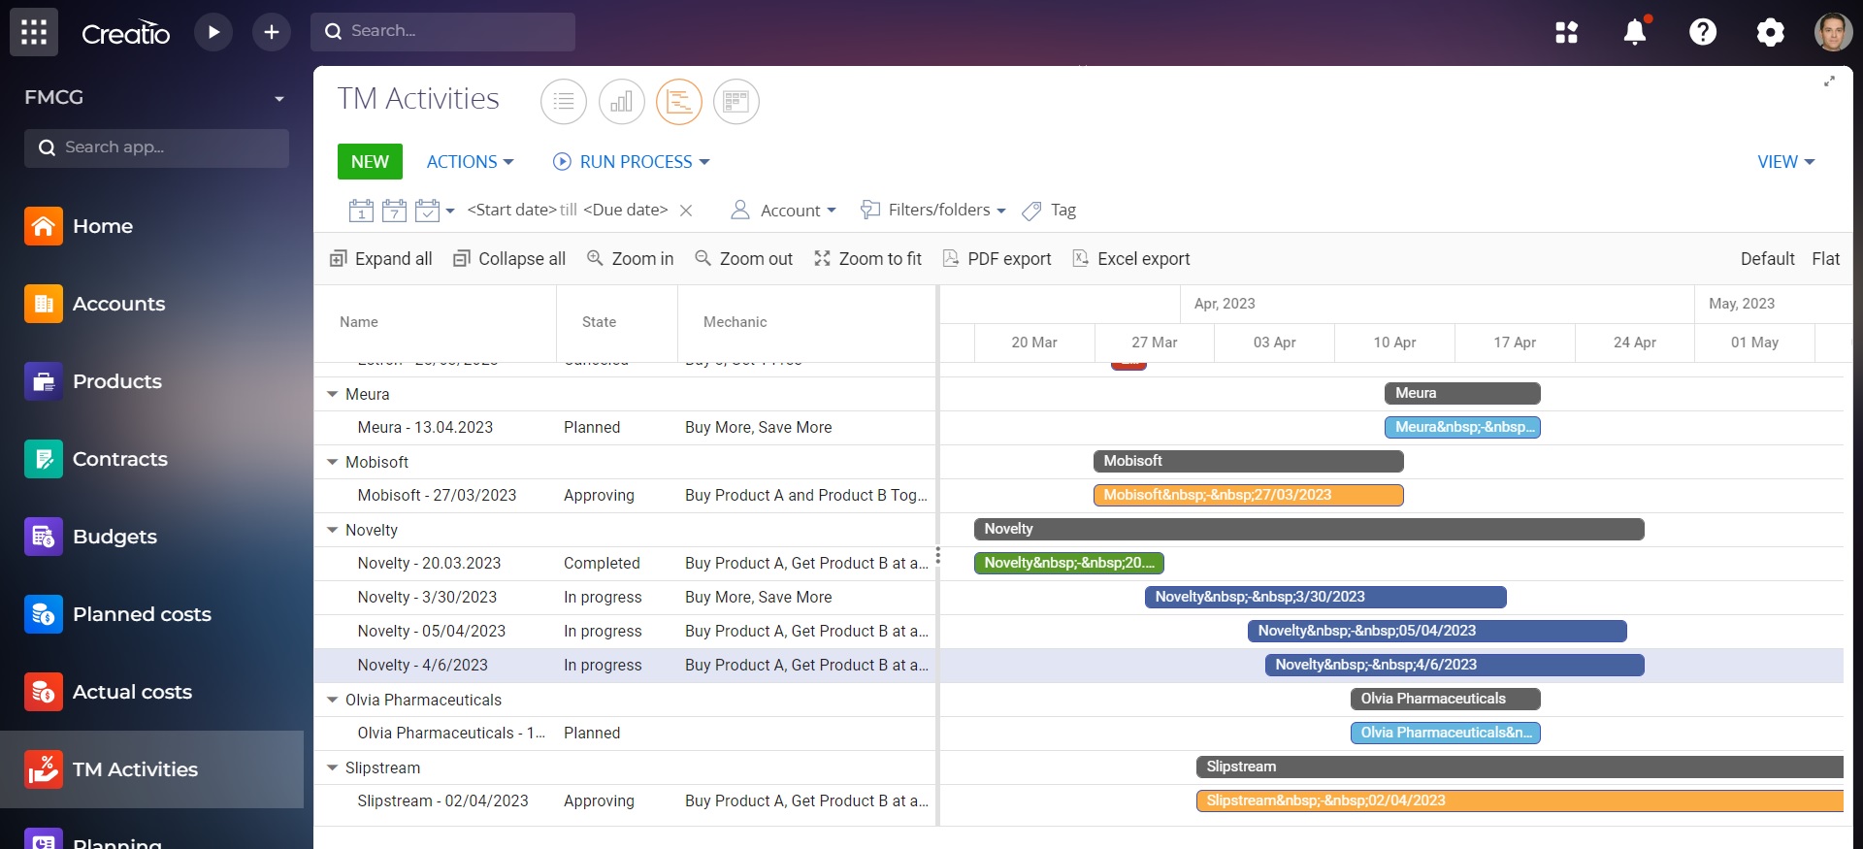Switch to the Flat theme

[1825, 259]
